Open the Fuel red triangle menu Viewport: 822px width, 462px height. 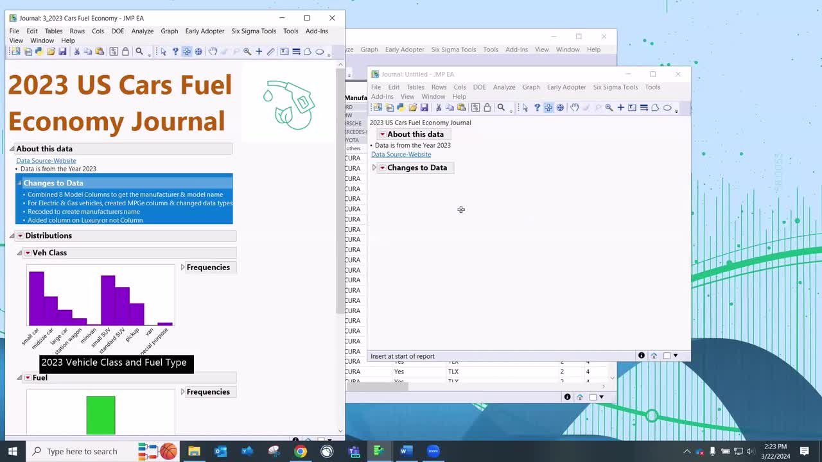pyautogui.click(x=28, y=377)
